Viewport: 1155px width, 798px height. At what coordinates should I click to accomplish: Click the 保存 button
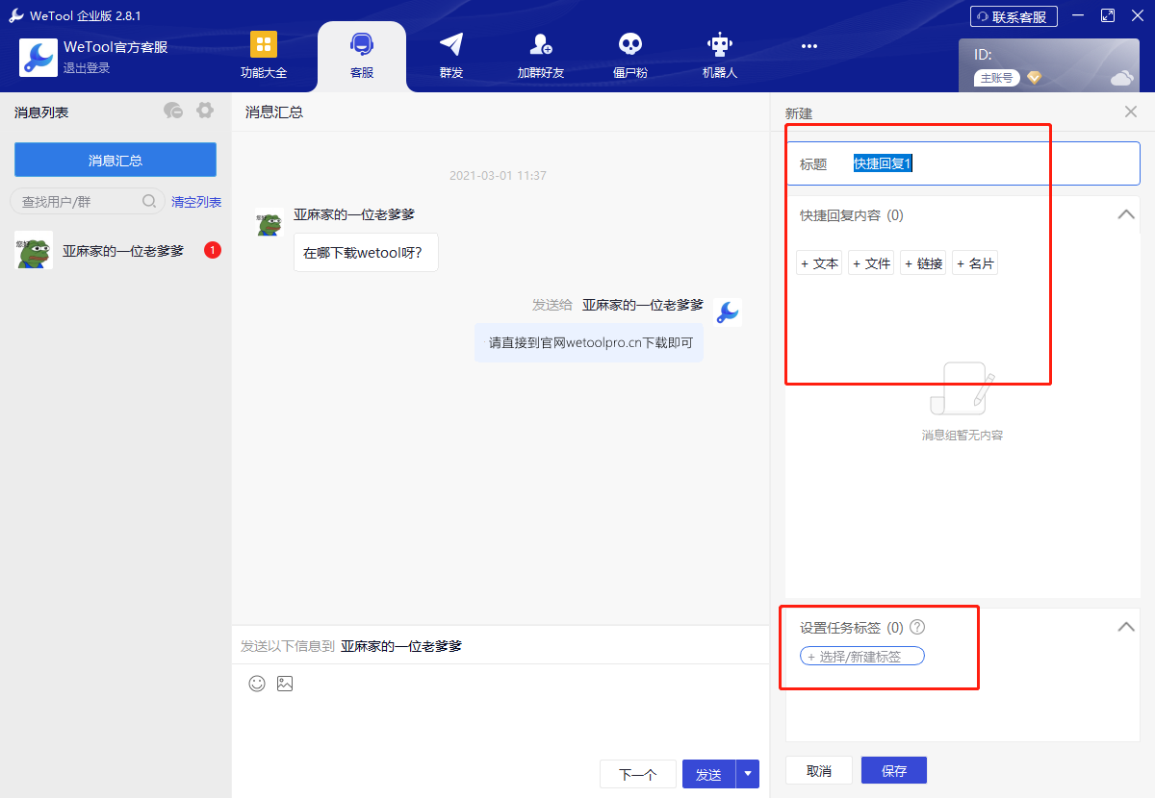tap(894, 771)
